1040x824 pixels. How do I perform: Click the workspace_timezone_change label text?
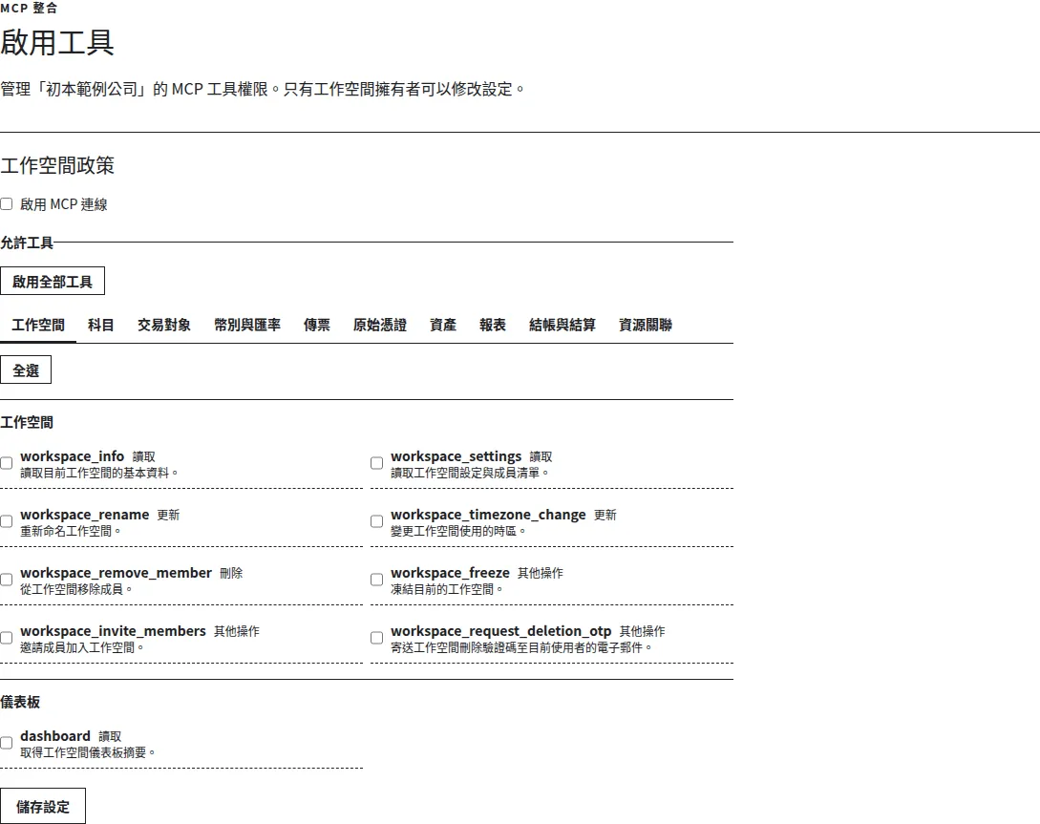point(488,515)
